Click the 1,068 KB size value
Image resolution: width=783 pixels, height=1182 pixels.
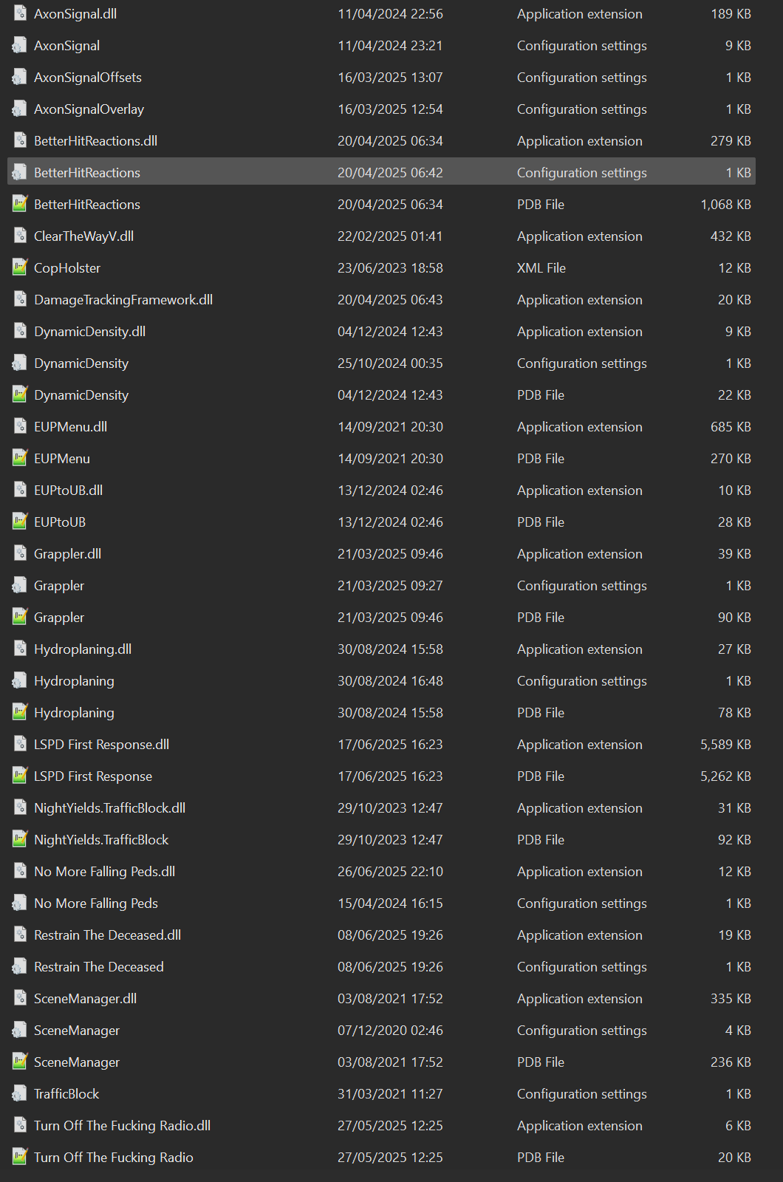click(x=725, y=205)
